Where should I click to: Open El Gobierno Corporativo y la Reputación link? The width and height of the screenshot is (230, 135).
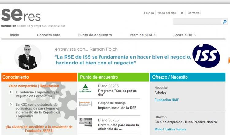tap(37, 94)
